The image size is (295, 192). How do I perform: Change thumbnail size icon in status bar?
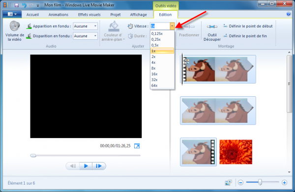pos(228,183)
